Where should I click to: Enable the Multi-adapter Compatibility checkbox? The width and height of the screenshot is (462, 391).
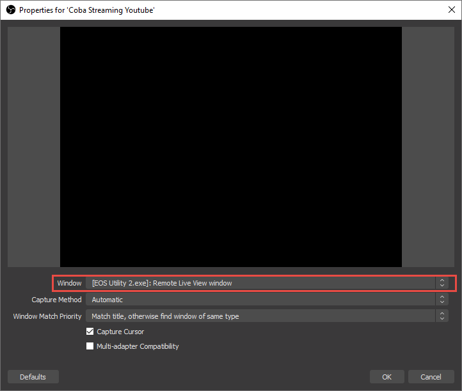pyautogui.click(x=90, y=346)
